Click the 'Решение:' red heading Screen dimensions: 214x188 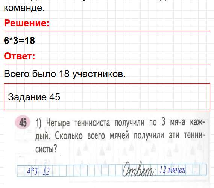tap(27, 23)
